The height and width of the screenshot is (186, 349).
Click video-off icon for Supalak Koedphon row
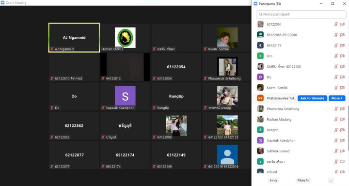point(342,140)
